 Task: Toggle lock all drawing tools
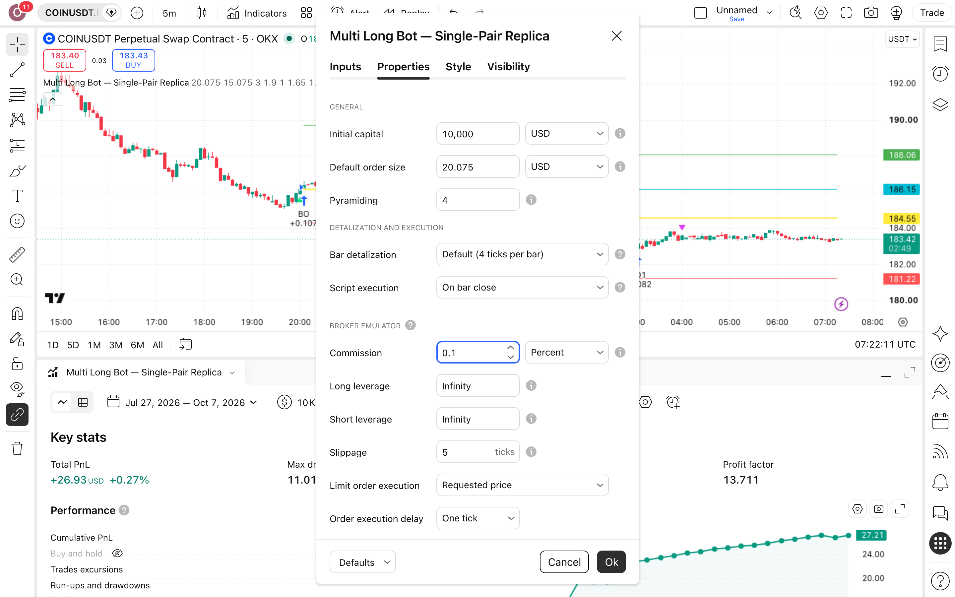(17, 364)
